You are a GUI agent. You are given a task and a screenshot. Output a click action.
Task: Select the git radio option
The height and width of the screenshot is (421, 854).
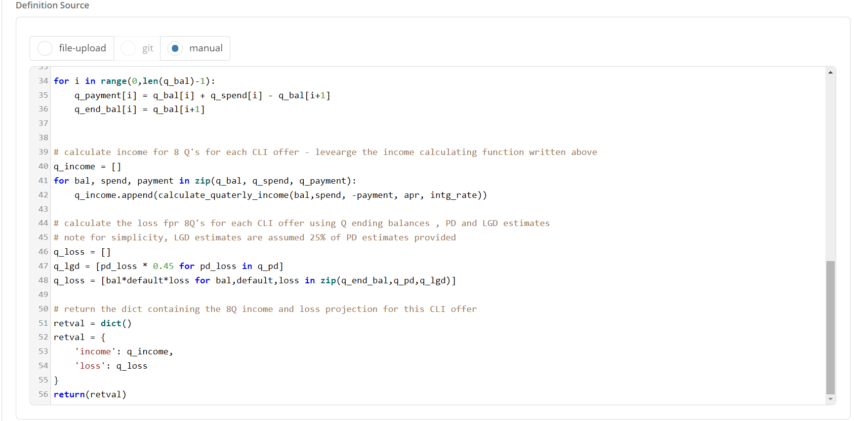pos(128,48)
